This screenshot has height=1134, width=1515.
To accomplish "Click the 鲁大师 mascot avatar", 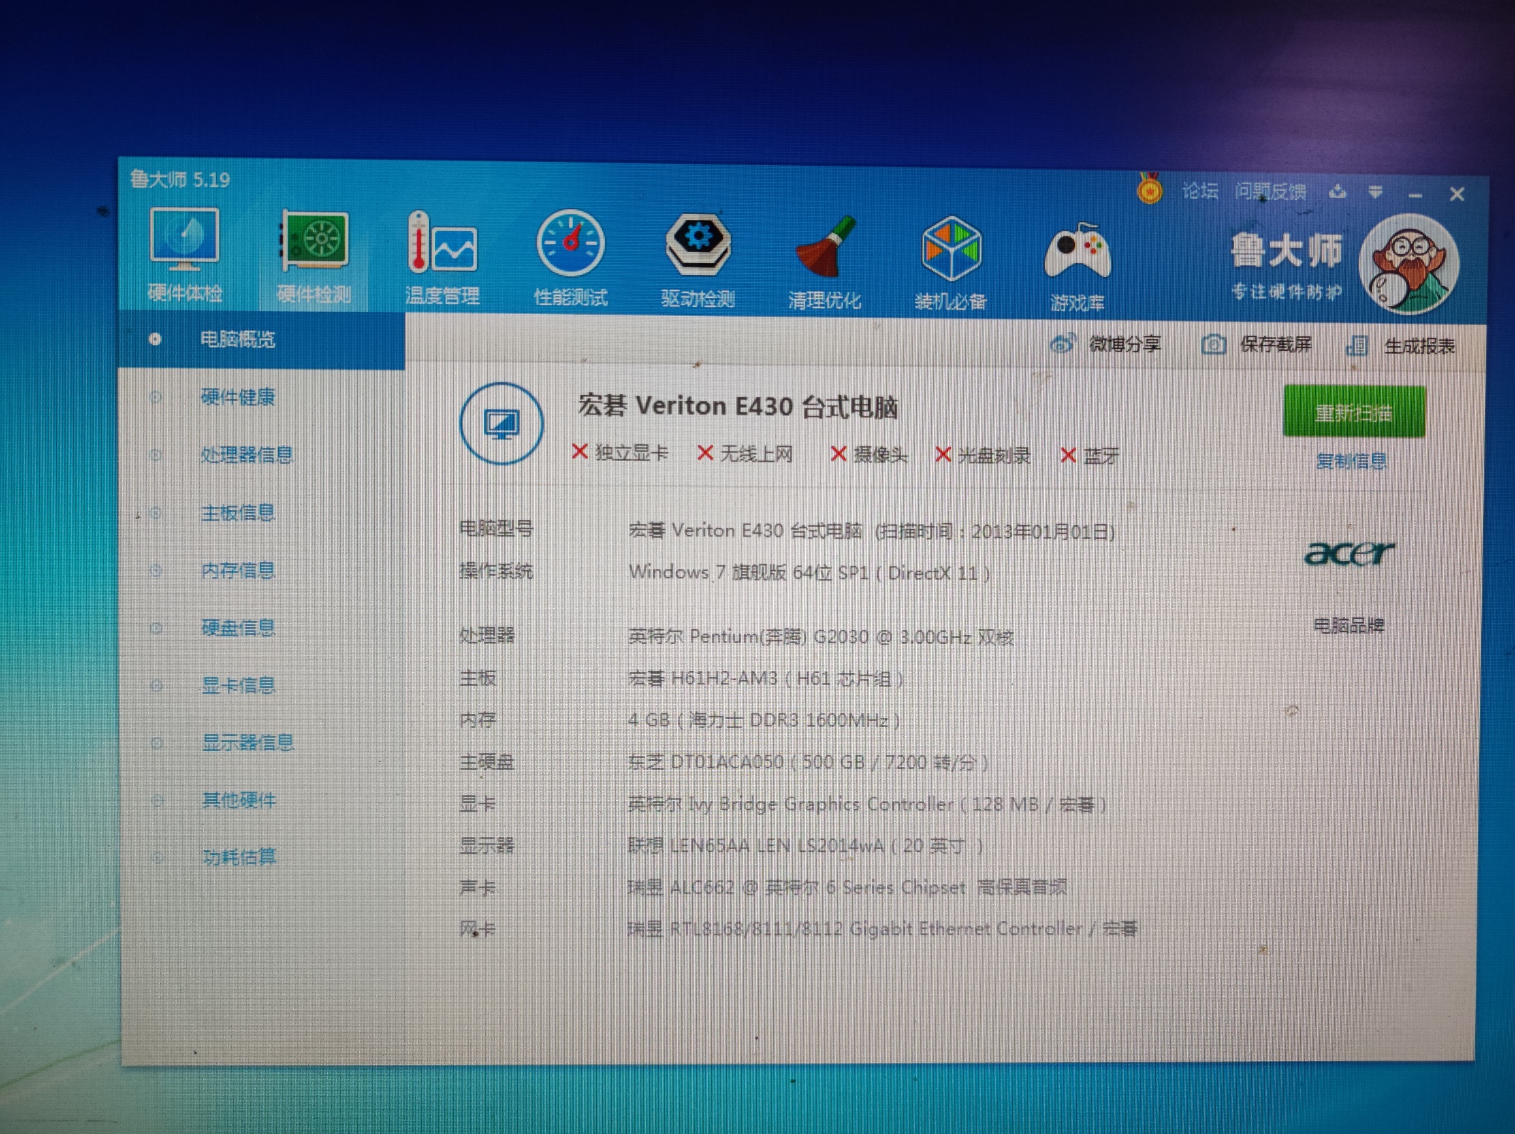I will [1408, 264].
